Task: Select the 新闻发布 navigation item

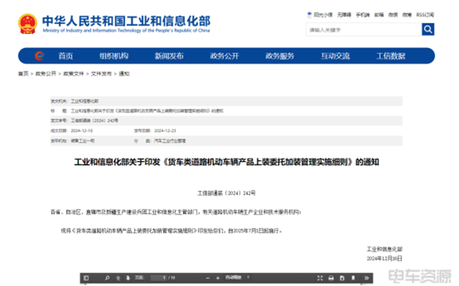Action: click(x=169, y=56)
